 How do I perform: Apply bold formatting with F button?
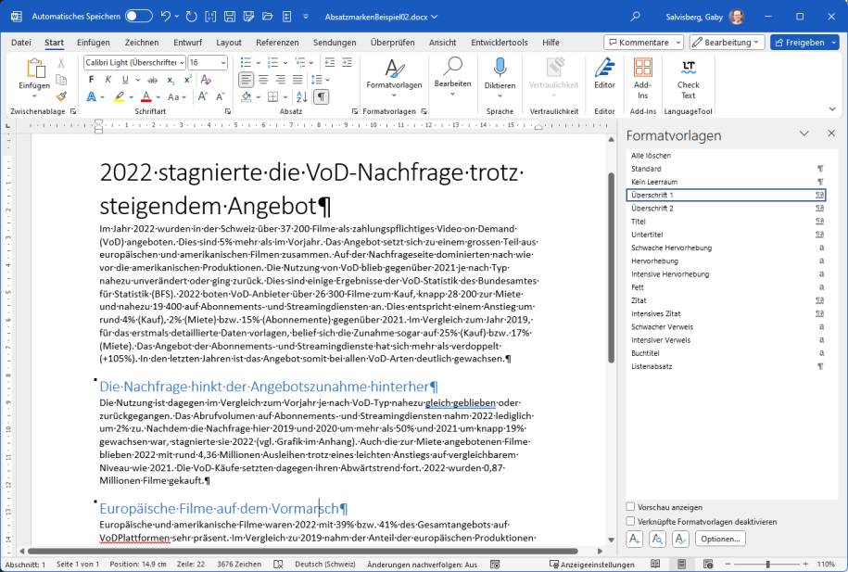91,80
